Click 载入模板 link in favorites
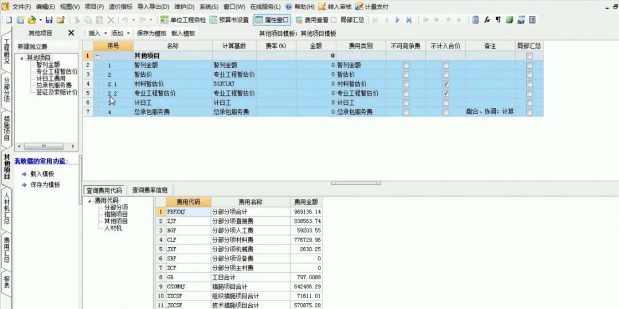Image resolution: width=619 pixels, height=309 pixels. (x=42, y=174)
